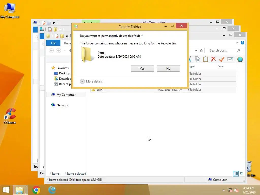This screenshot has width=260, height=195.
Task: Expand the ribbon with the chevron
Action: pos(237,43)
